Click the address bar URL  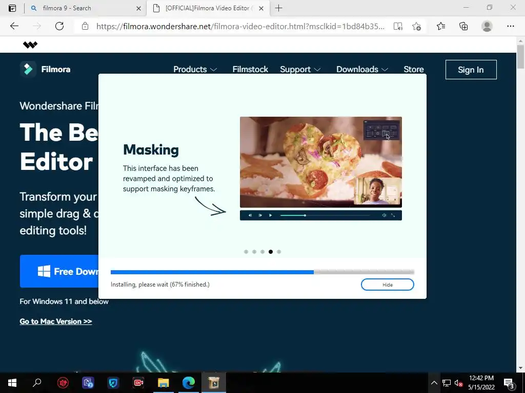[240, 26]
